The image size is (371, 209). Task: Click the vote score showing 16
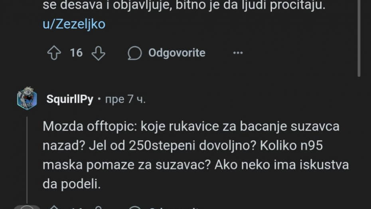click(76, 53)
